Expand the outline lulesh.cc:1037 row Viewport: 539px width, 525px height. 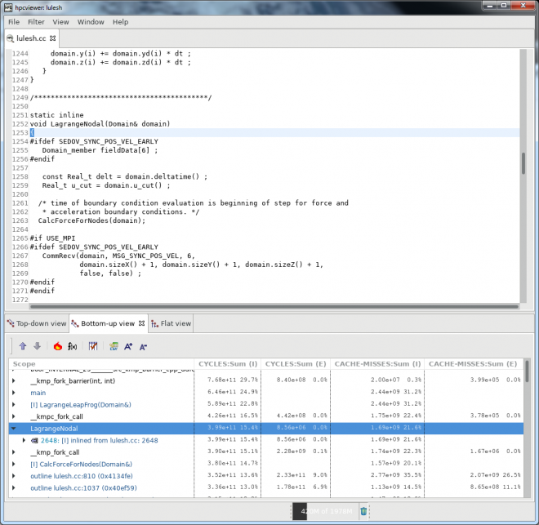coord(13,488)
